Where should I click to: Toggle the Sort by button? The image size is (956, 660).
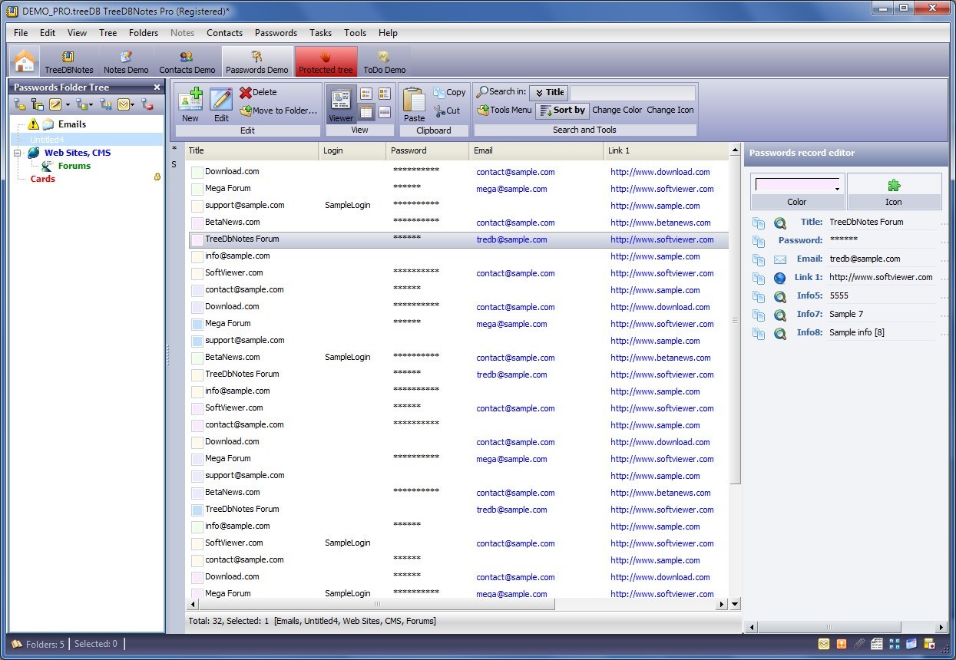point(562,111)
